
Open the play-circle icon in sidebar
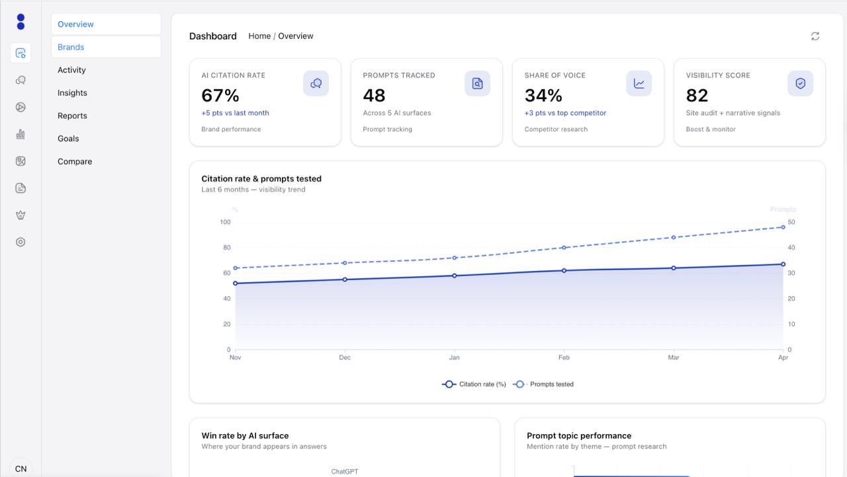click(21, 107)
